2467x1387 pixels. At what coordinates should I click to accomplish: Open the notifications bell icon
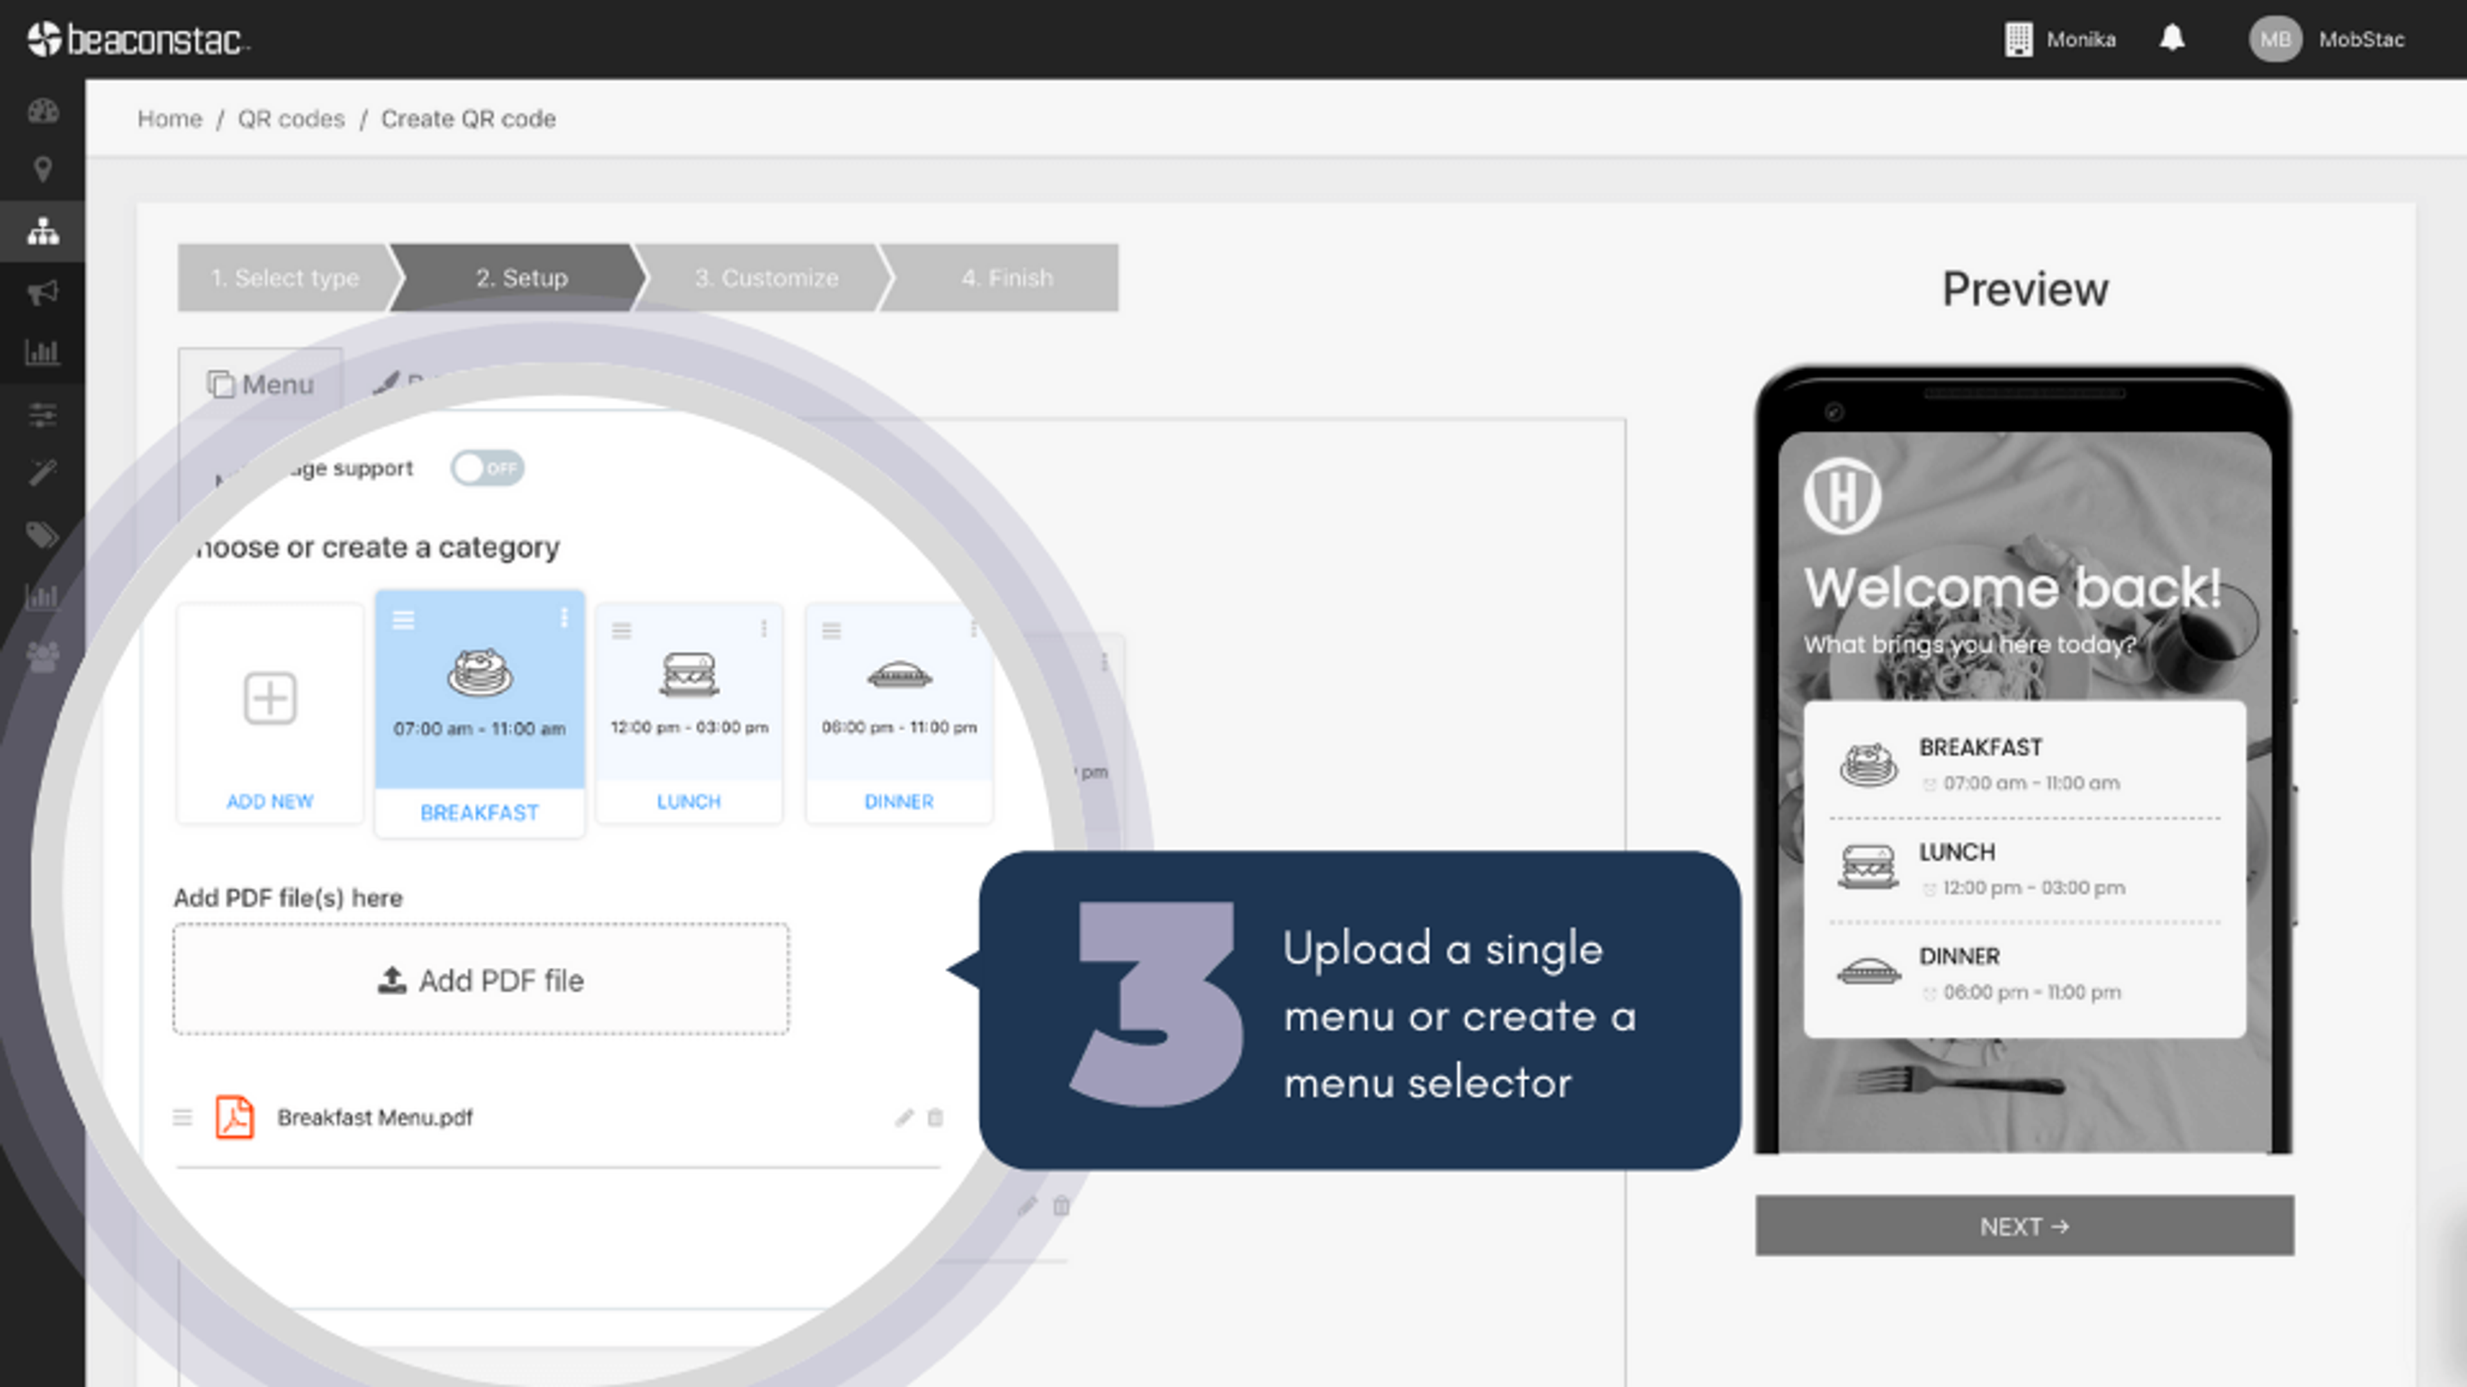pos(2172,39)
